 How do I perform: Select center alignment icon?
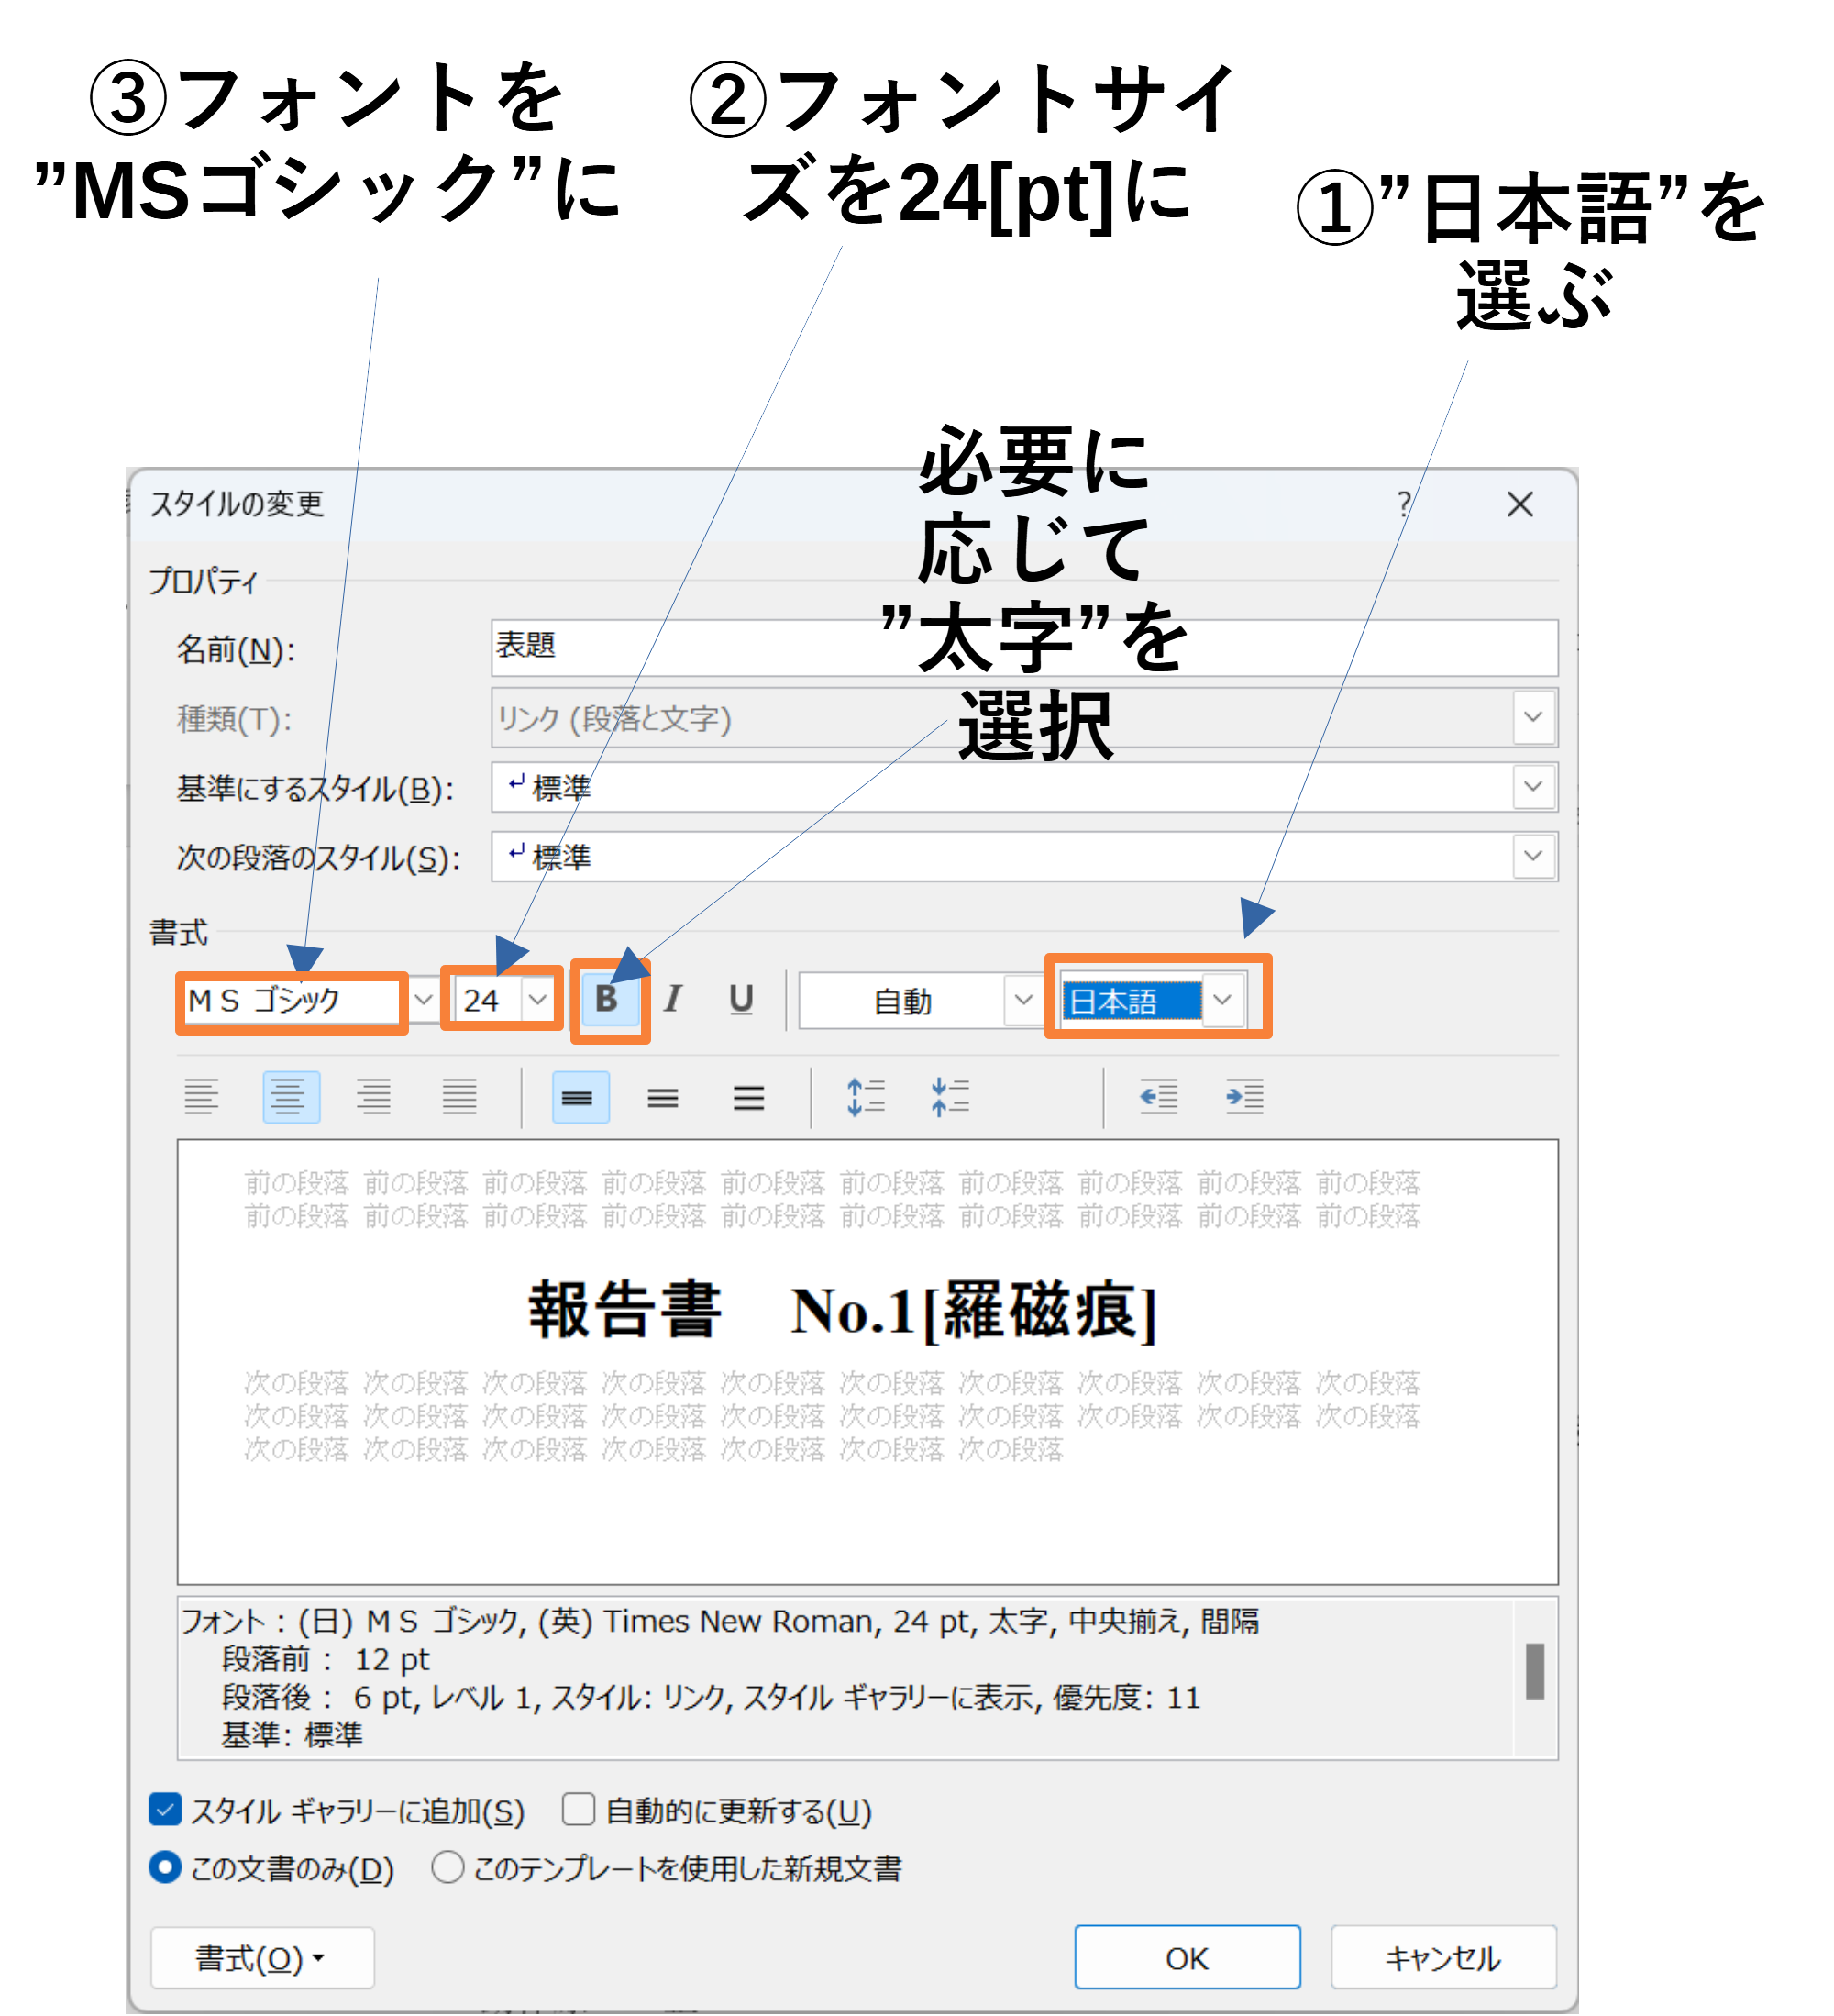[x=291, y=1099]
